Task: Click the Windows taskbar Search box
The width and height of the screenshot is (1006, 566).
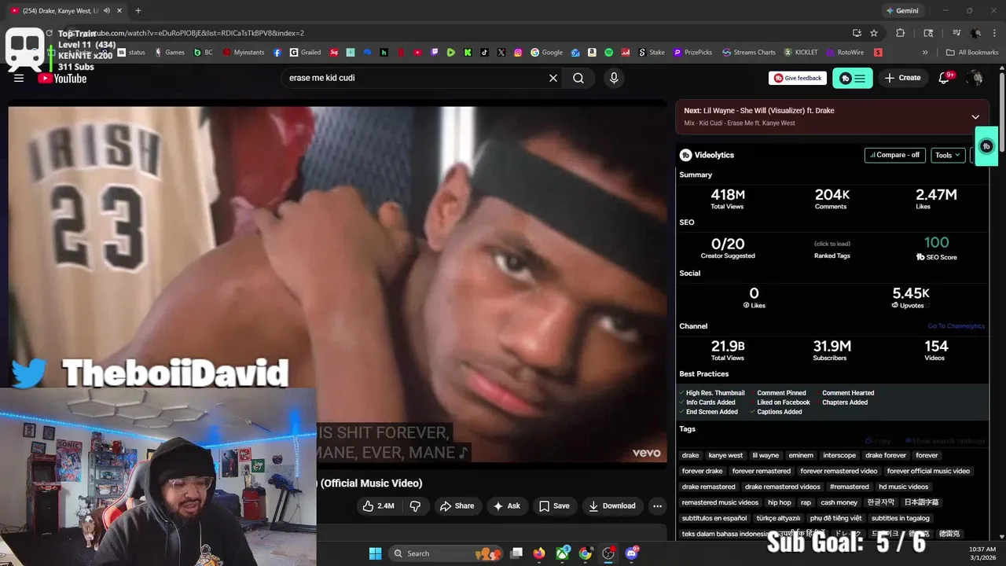Action: click(x=445, y=553)
